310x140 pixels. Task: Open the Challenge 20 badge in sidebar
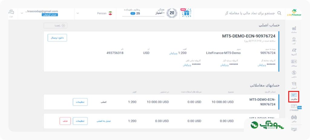pyautogui.click(x=294, y=119)
